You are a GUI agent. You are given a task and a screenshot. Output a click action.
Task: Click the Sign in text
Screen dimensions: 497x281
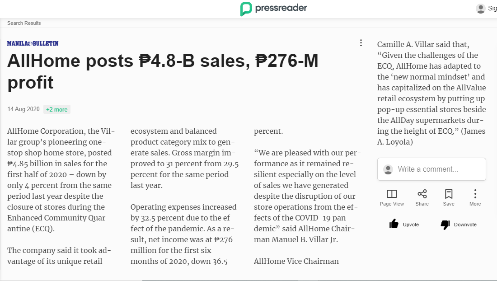492,9
